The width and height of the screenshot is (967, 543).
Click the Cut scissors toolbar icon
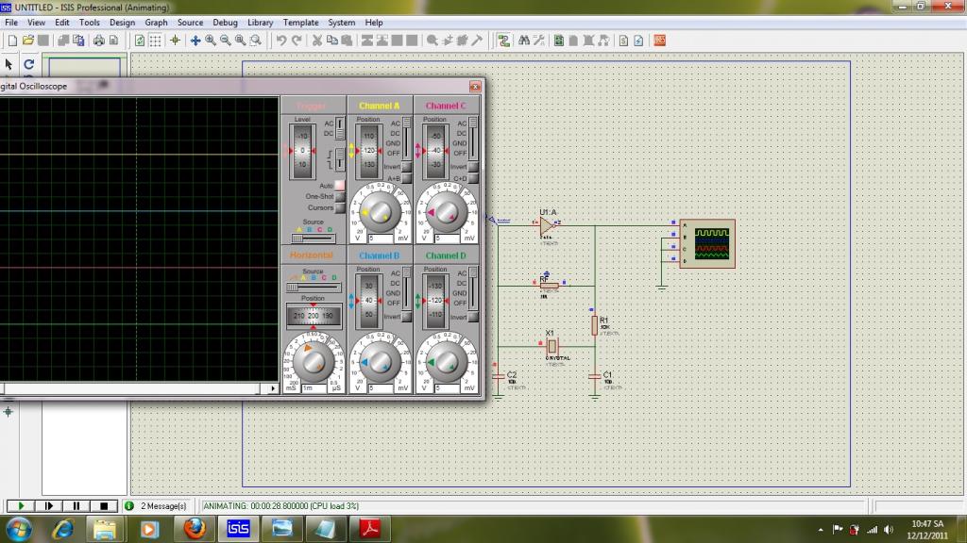pos(318,41)
